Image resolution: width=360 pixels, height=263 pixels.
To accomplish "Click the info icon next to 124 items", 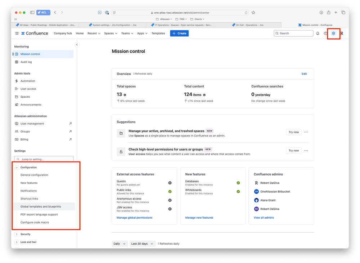I will coord(204,95).
